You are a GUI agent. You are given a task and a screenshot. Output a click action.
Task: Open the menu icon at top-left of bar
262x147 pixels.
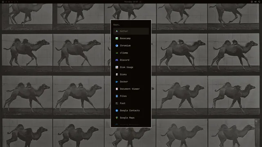click(x=3, y=2)
